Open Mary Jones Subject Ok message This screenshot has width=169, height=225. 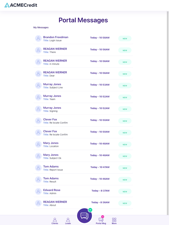[83, 156]
